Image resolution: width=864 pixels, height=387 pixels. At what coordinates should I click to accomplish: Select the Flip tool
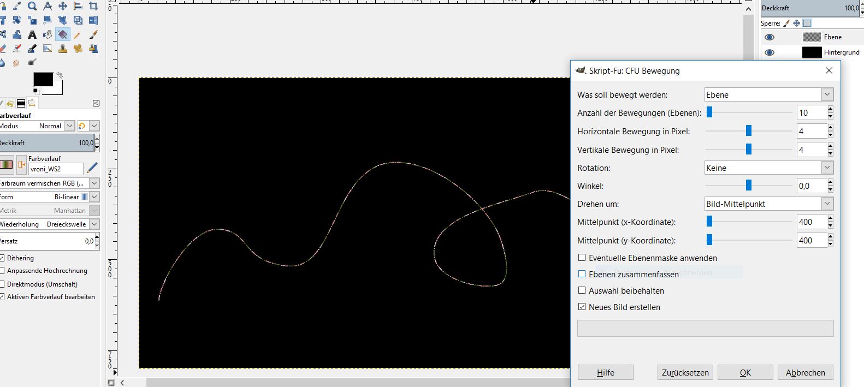point(93,20)
